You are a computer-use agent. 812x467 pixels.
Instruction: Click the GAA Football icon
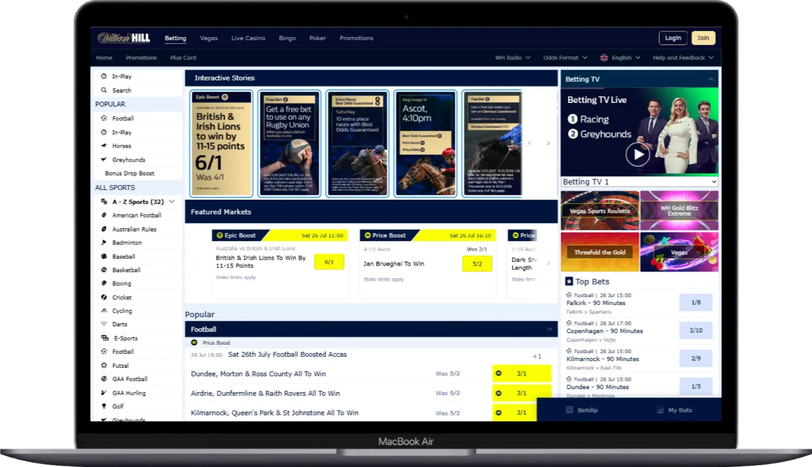(x=103, y=379)
